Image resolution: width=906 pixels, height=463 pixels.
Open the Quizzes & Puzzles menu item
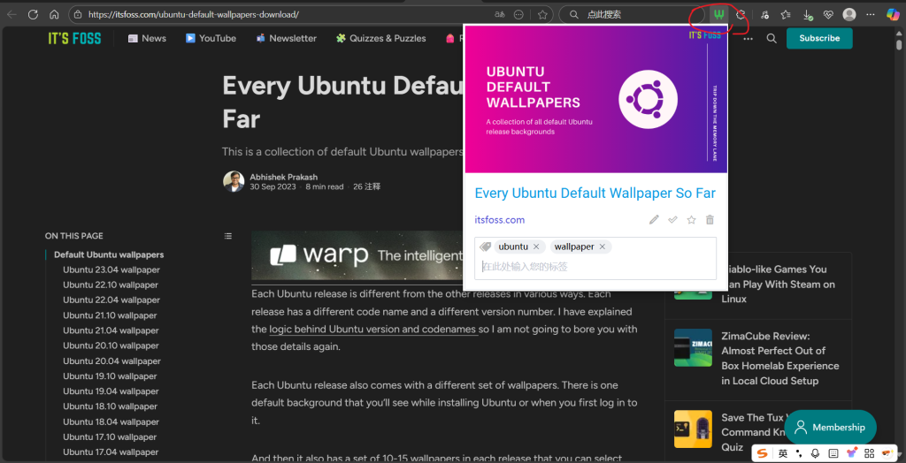380,38
